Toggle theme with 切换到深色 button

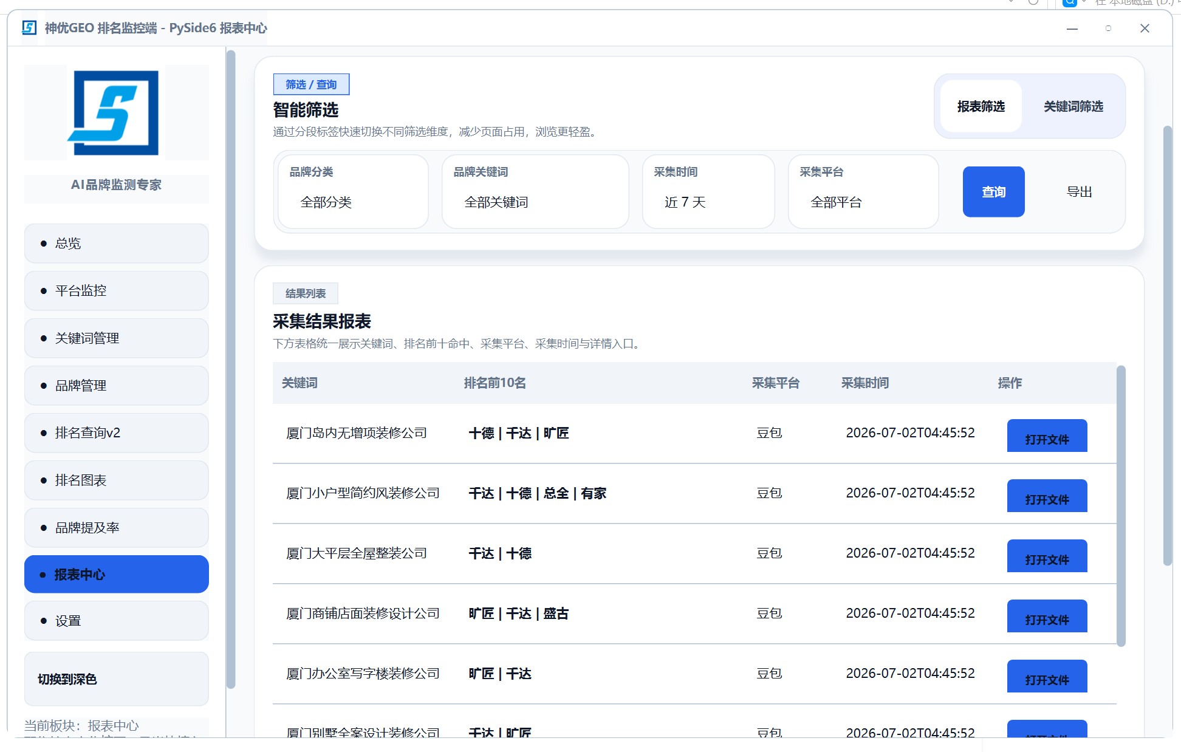[116, 679]
